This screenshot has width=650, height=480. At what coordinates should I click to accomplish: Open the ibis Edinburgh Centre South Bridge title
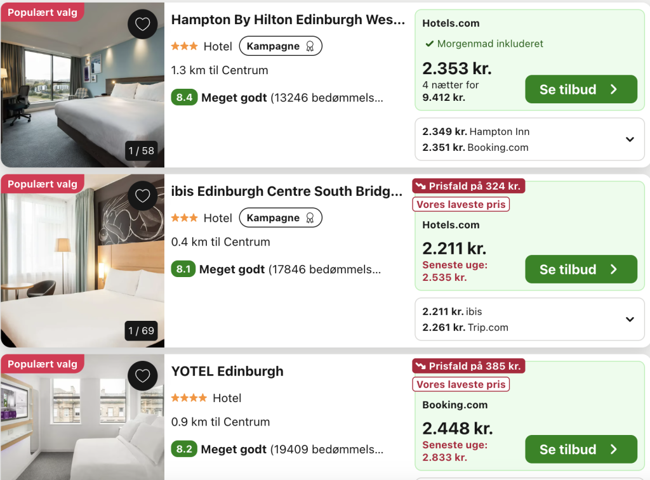(x=286, y=191)
